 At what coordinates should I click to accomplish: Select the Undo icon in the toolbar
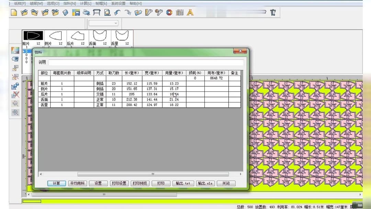(x=117, y=12)
